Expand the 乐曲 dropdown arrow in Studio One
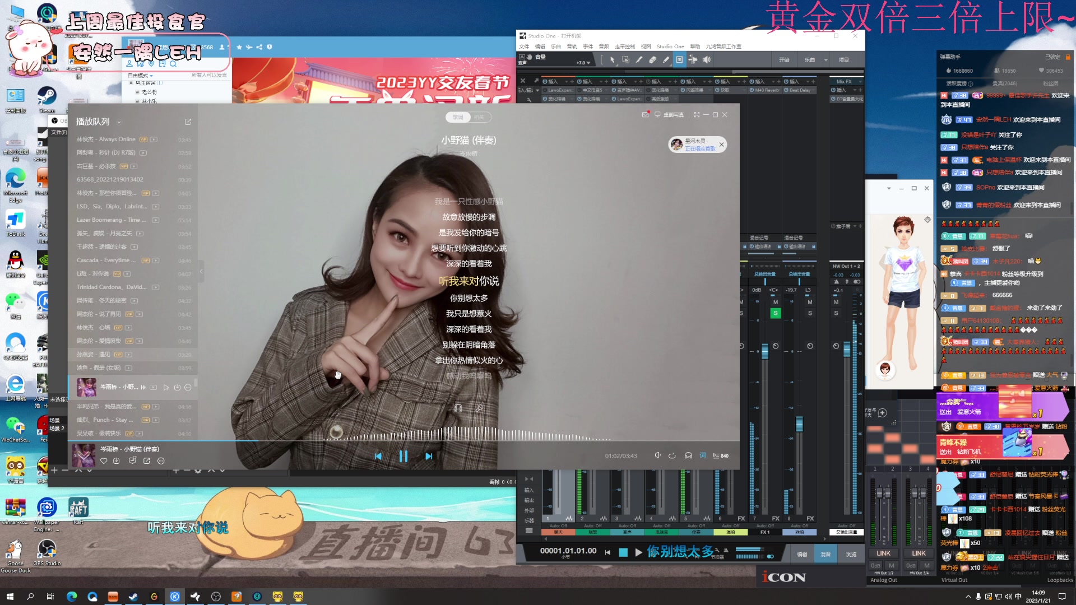The height and width of the screenshot is (605, 1076). (x=825, y=60)
